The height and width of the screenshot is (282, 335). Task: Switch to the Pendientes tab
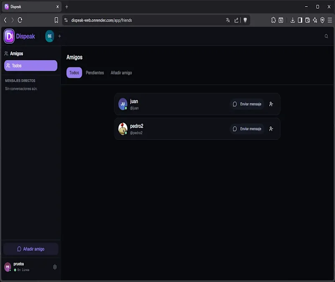click(95, 73)
